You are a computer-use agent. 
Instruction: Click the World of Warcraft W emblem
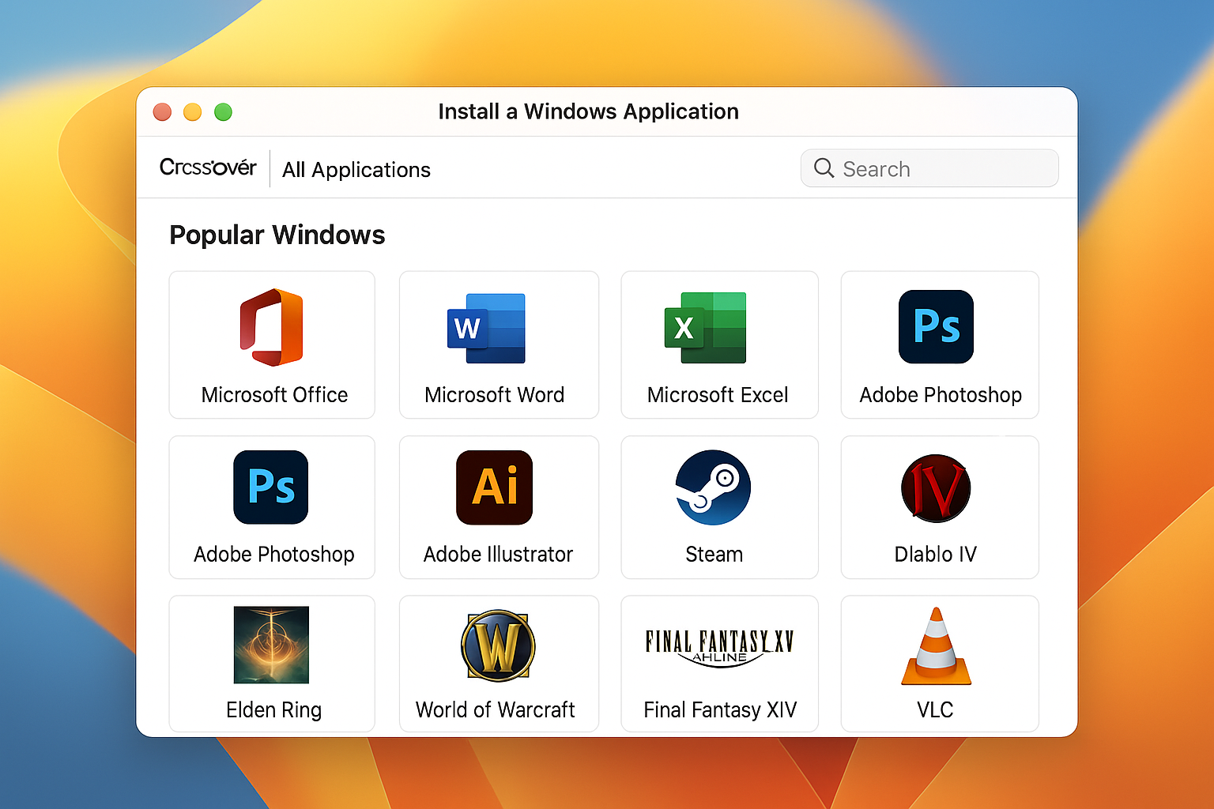tap(498, 645)
